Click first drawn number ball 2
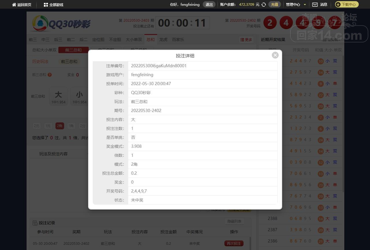This screenshot has height=250, width=370. click(270, 23)
